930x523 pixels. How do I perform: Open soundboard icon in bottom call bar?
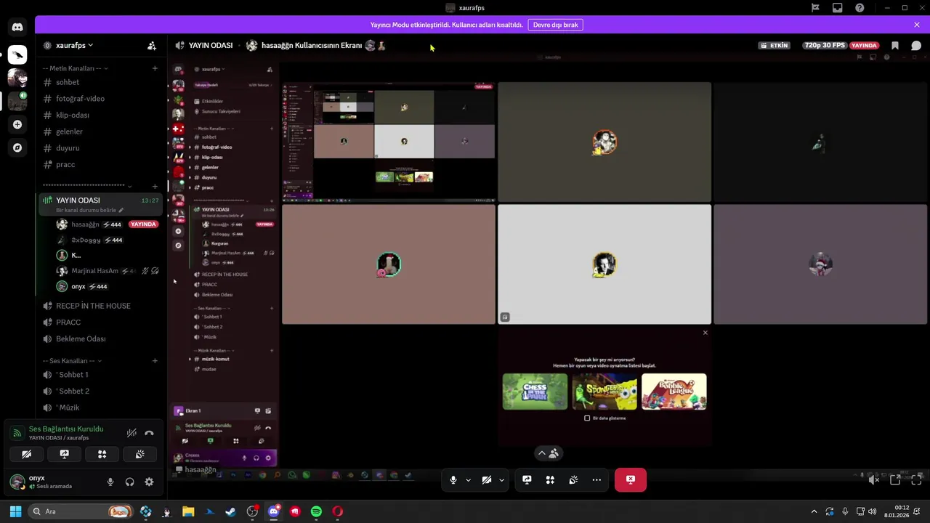[x=573, y=479]
